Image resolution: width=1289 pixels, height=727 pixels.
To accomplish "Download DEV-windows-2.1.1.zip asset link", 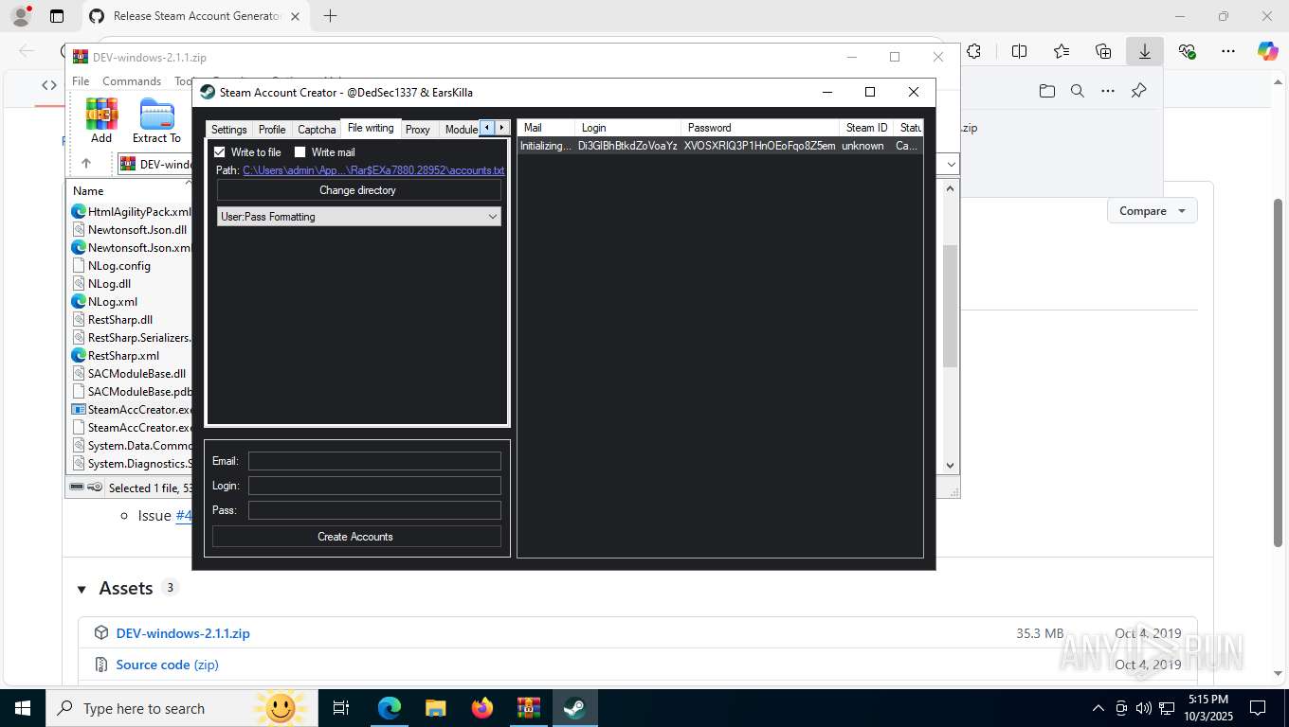I will click(x=183, y=633).
